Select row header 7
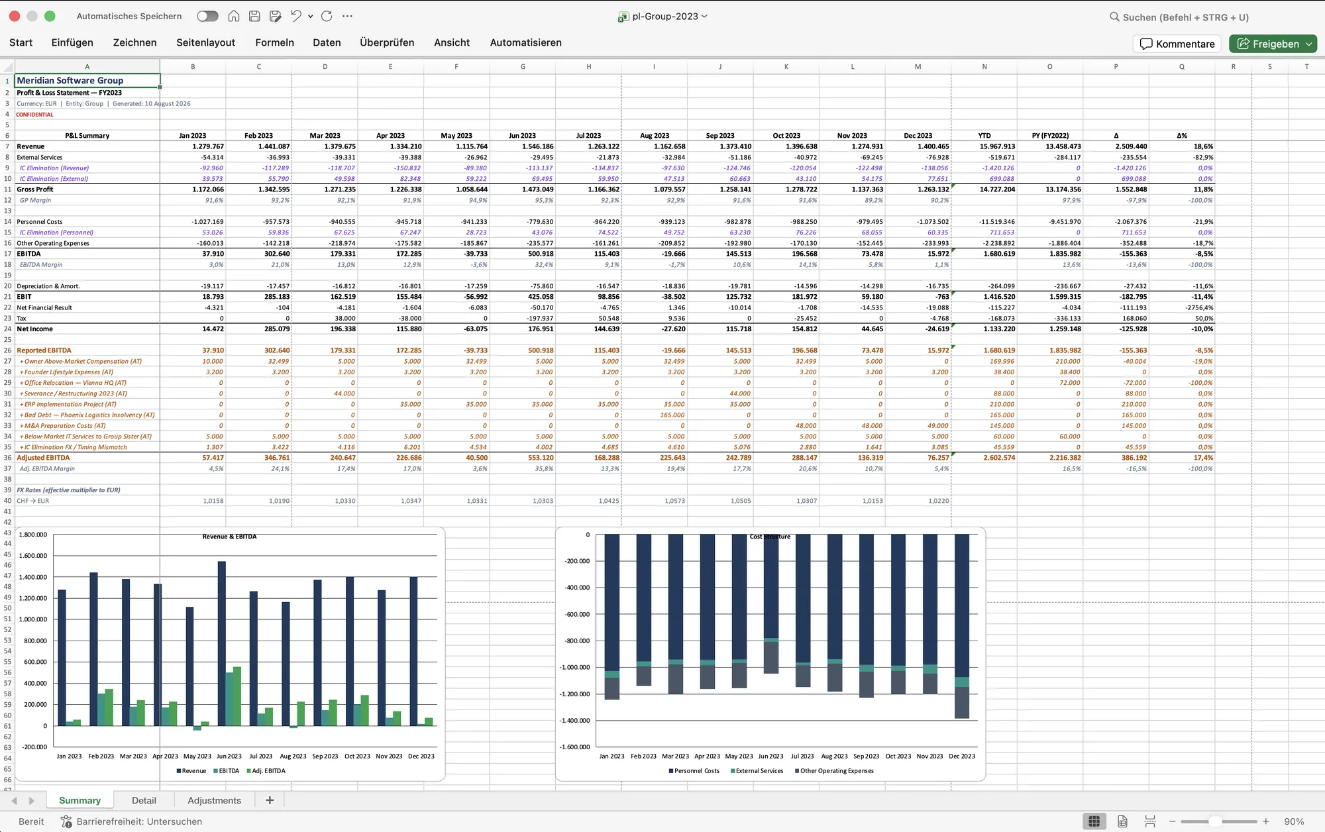Viewport: 1325px width, 832px height. (x=7, y=146)
